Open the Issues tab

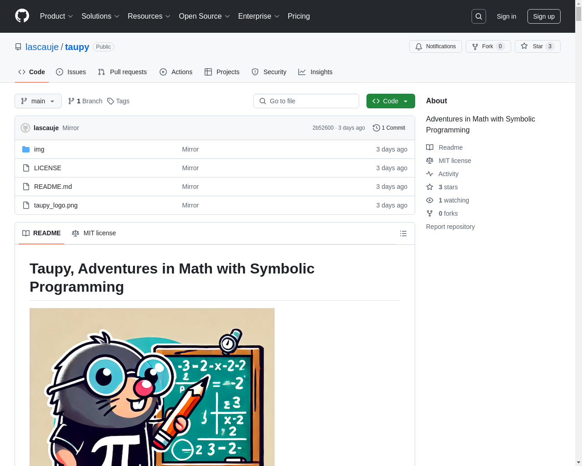coord(71,72)
